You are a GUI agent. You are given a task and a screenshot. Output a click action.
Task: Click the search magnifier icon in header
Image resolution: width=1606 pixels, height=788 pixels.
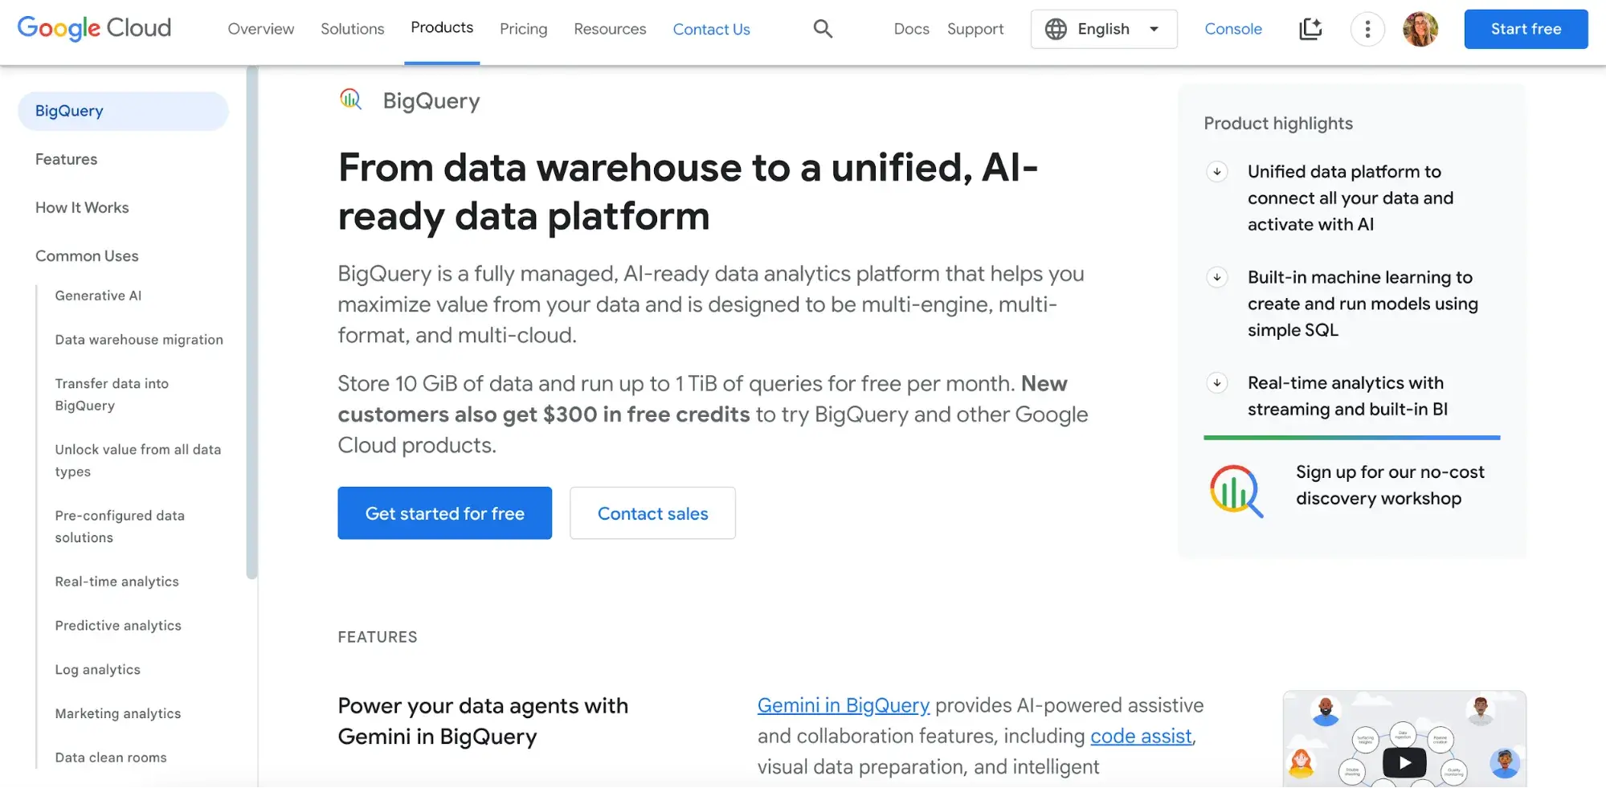coord(822,29)
